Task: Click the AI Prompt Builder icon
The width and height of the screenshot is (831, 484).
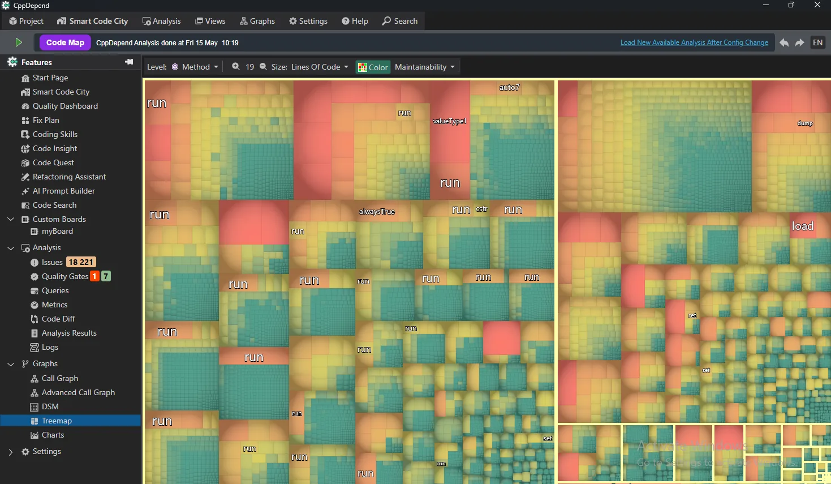Action: tap(25, 191)
